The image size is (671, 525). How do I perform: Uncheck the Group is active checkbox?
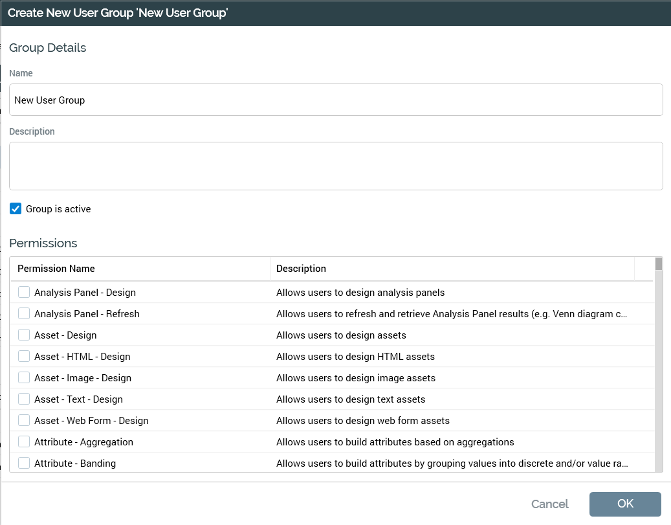click(x=16, y=209)
